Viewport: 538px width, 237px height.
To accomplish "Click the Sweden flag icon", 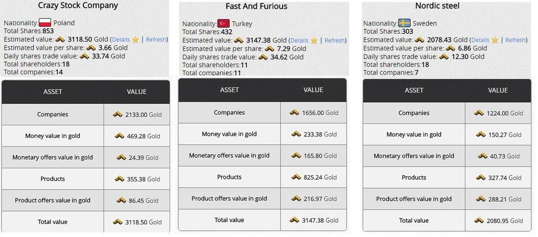I will [405, 23].
